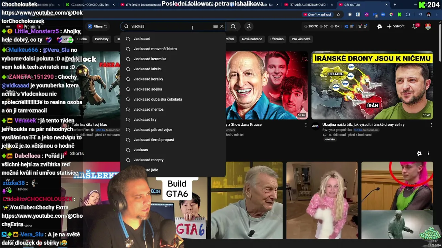Open the Chrome profile avatar icon
Image resolution: width=442 pixels, height=248 pixels.
429,14
